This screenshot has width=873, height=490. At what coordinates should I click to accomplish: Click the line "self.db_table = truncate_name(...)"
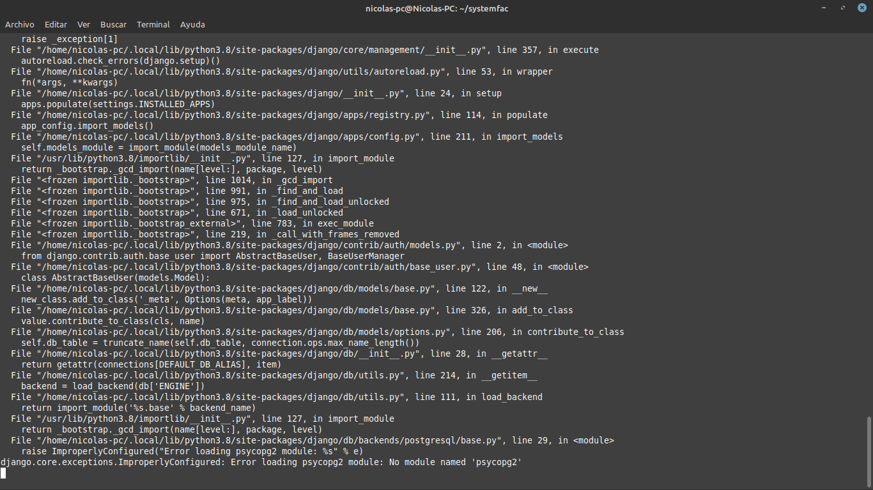click(x=220, y=343)
